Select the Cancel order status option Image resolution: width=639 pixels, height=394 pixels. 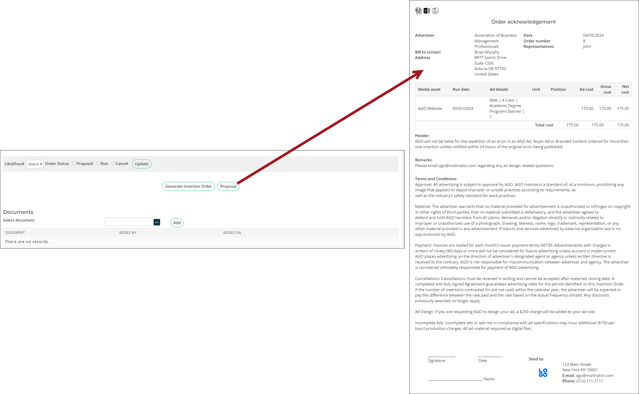(113, 163)
